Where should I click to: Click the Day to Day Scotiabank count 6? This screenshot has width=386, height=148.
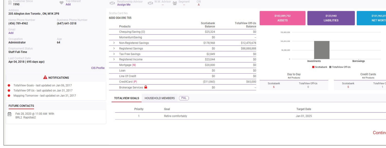pyautogui.click(x=274, y=87)
